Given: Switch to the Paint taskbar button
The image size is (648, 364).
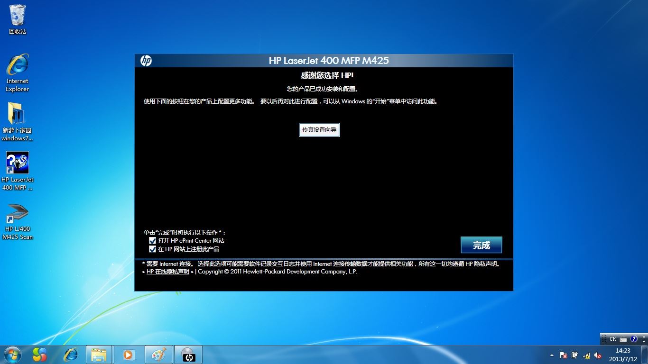Looking at the screenshot, I should [159, 355].
